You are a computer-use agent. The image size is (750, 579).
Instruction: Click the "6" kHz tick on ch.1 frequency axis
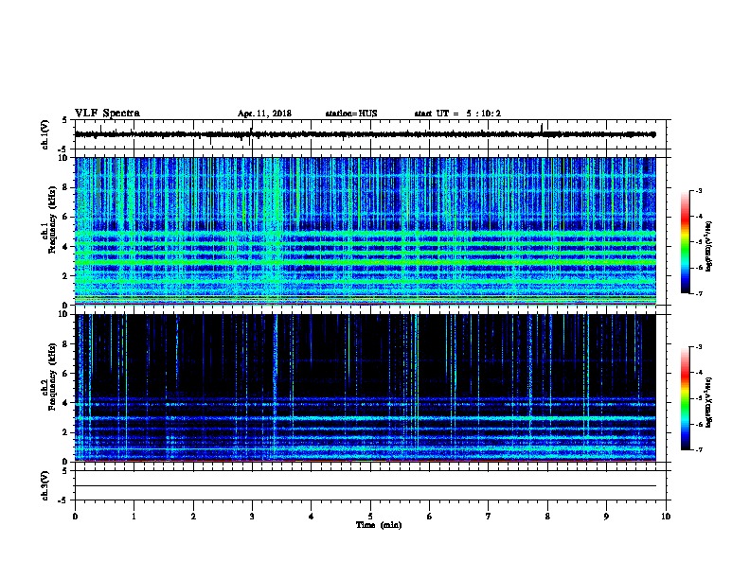tap(65, 218)
